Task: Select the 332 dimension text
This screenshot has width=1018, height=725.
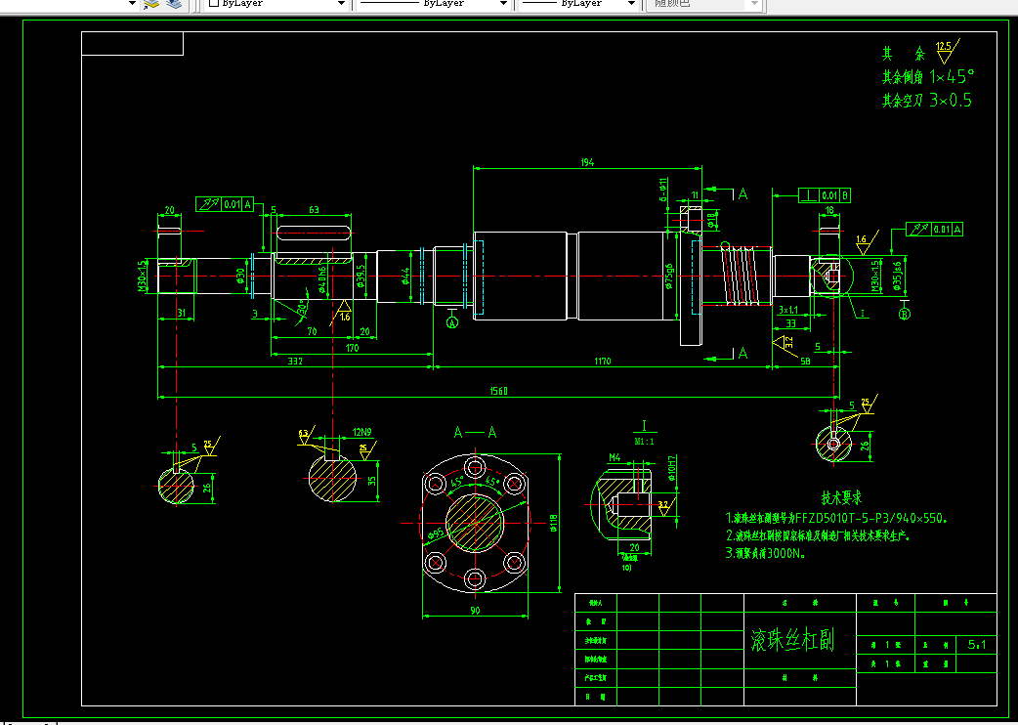Action: 295,361
